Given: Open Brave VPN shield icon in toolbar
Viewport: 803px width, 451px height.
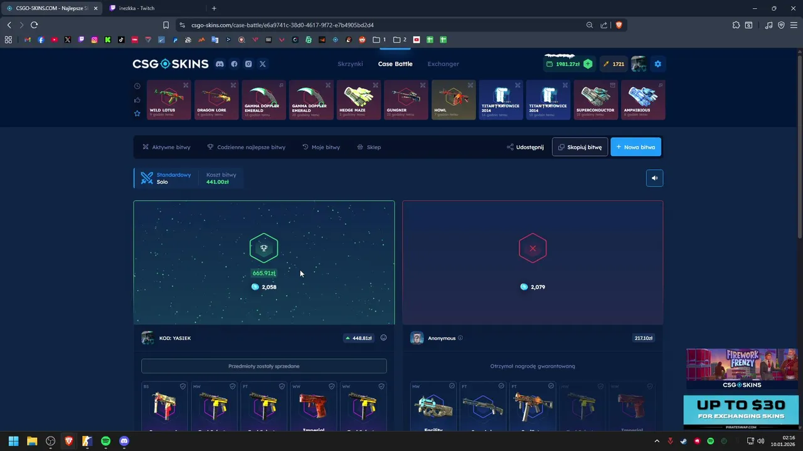Looking at the screenshot, I should point(781,25).
